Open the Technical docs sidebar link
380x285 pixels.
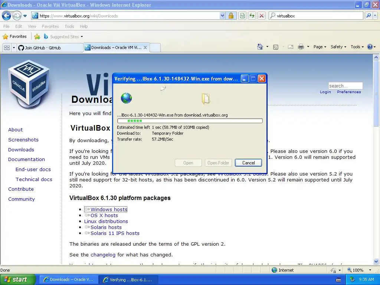pyautogui.click(x=34, y=179)
